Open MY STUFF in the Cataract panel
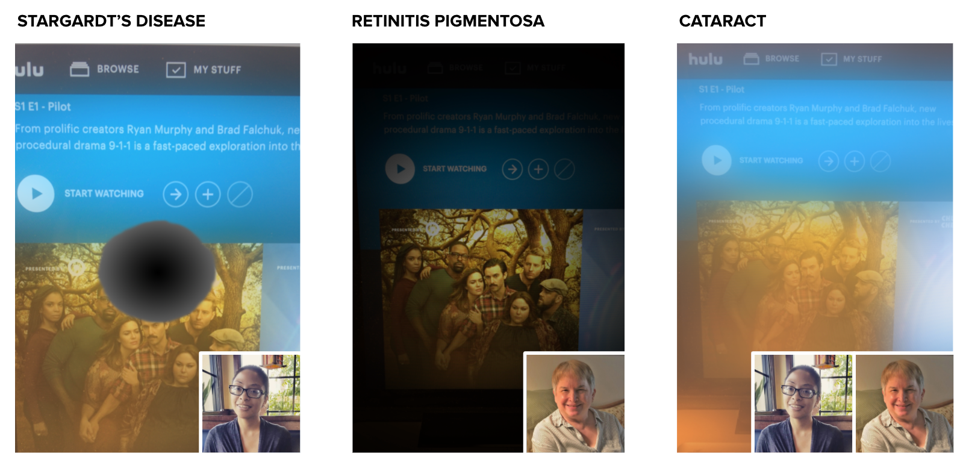Image resolution: width=966 pixels, height=465 pixels. click(x=852, y=59)
